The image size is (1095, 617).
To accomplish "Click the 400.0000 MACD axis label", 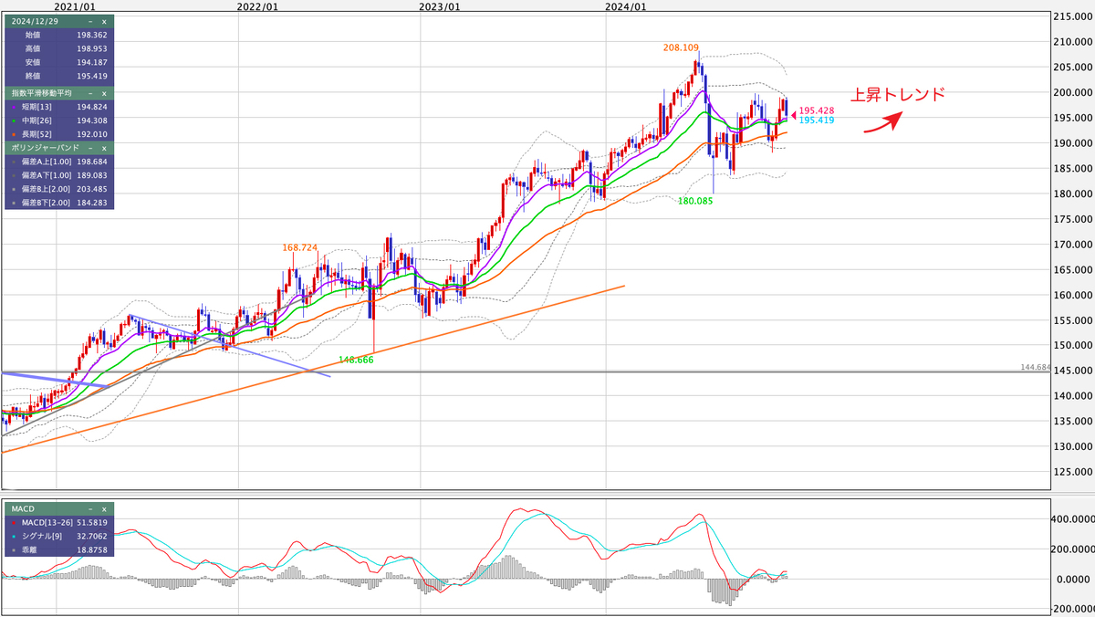I will point(1073,518).
